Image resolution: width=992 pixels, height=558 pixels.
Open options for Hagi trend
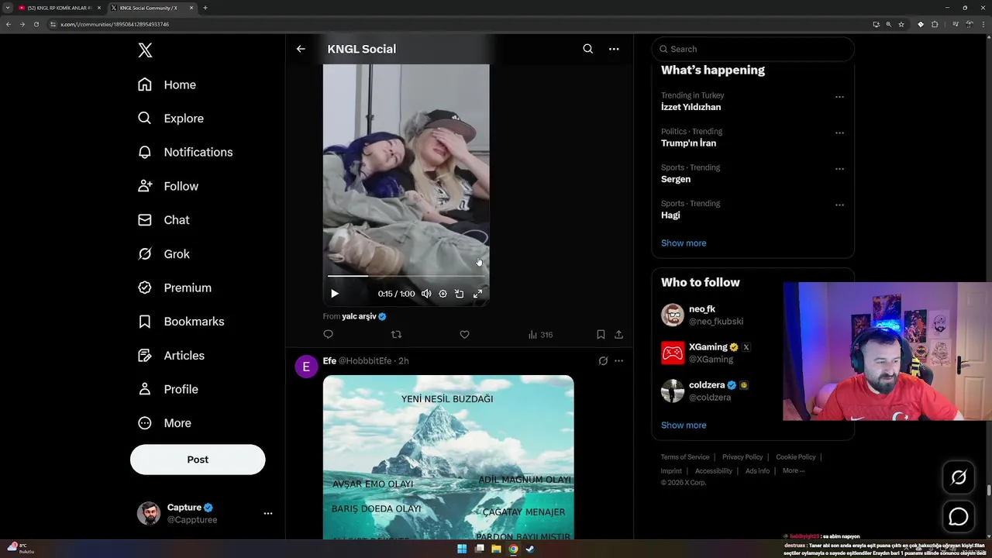point(839,205)
